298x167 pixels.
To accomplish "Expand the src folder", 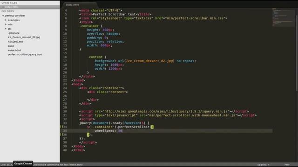I will pos(6,29).
